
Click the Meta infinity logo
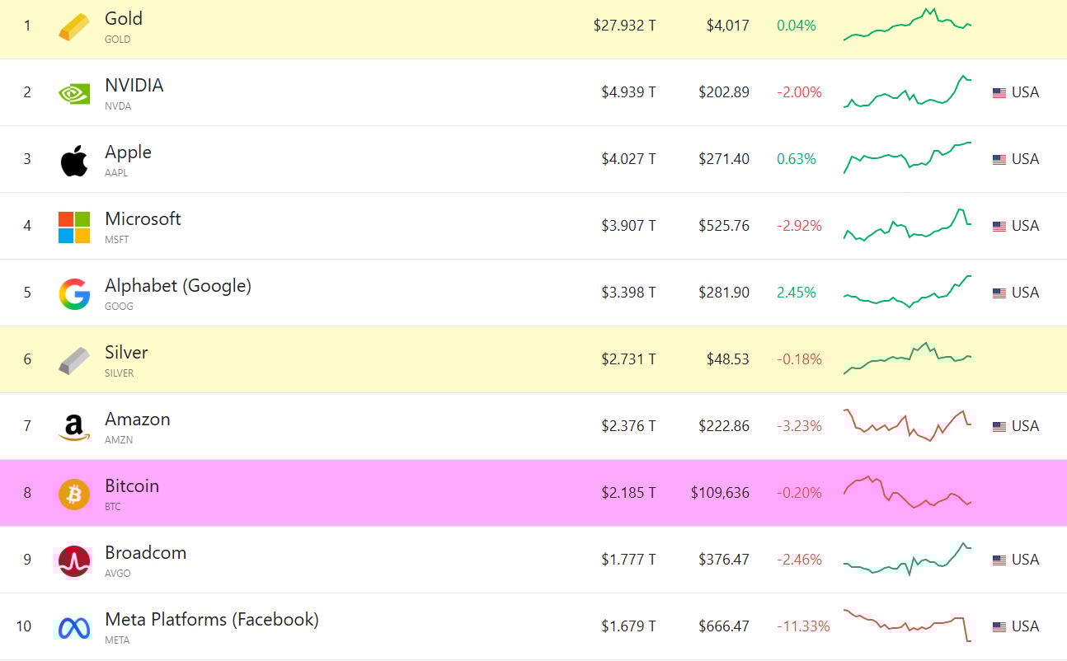(x=73, y=626)
